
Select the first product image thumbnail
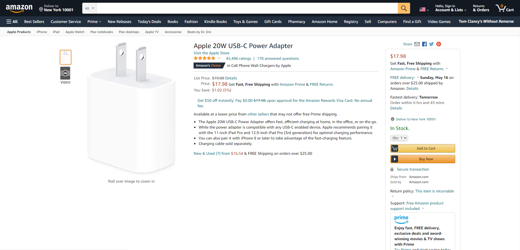coord(66,57)
